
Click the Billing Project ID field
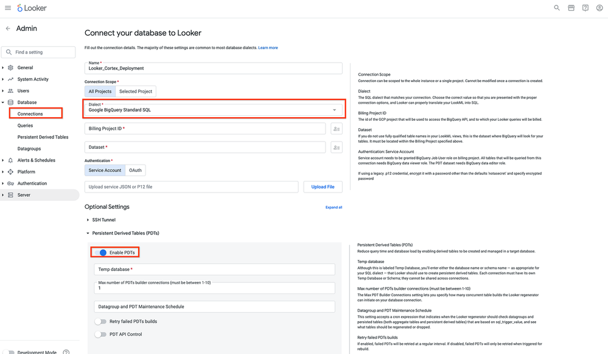pyautogui.click(x=205, y=129)
